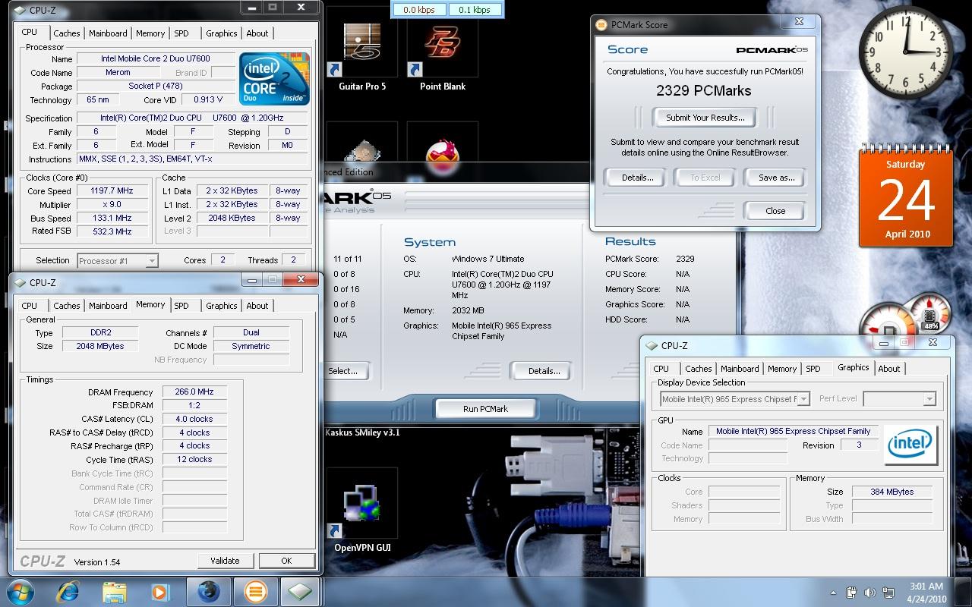Screen dimensions: 972x607
Task: Select the CPU tab in the CPU-Z timings window
Action: click(30, 306)
